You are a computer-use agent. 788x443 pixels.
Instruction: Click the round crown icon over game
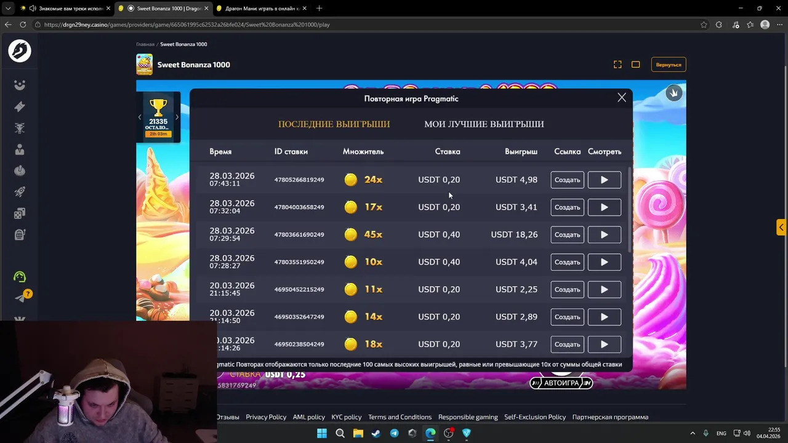[x=673, y=93]
